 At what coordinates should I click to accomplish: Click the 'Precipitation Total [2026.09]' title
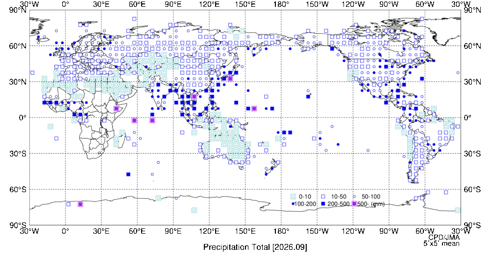click(x=255, y=247)
